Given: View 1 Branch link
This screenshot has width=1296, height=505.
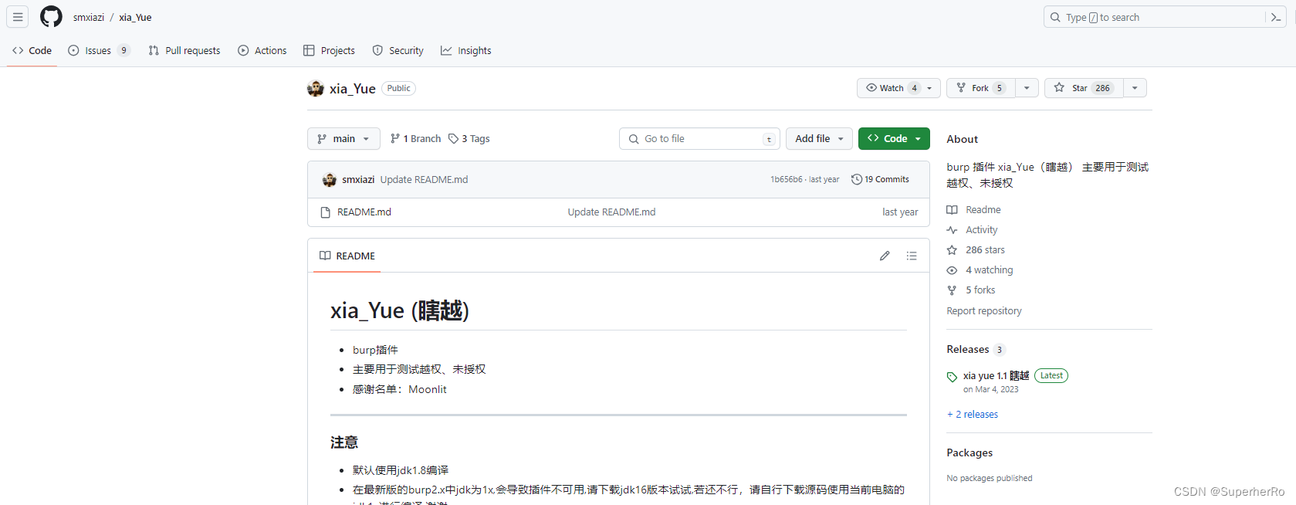Looking at the screenshot, I should (415, 139).
